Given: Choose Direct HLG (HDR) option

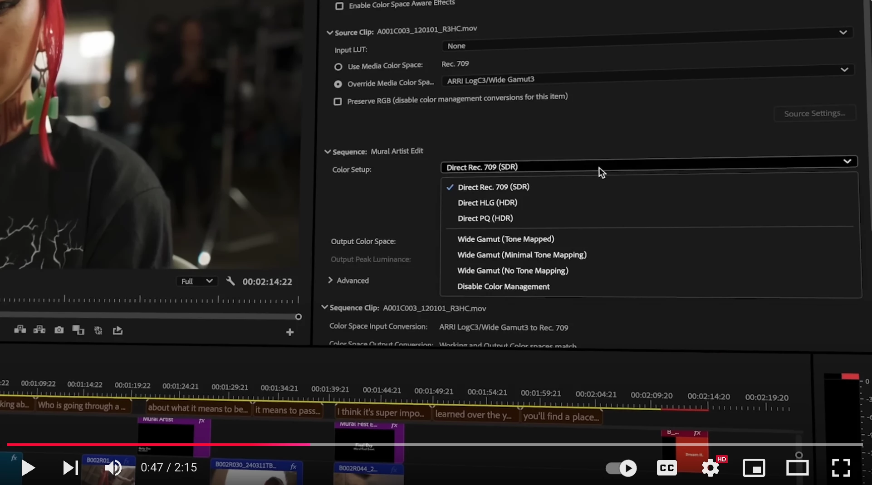Looking at the screenshot, I should [487, 203].
